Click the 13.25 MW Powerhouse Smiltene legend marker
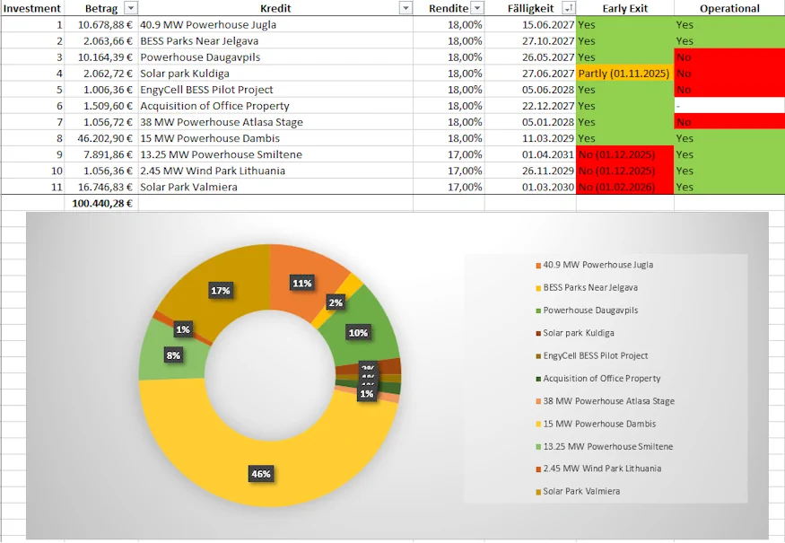Image resolution: width=785 pixels, height=543 pixels. [538, 446]
